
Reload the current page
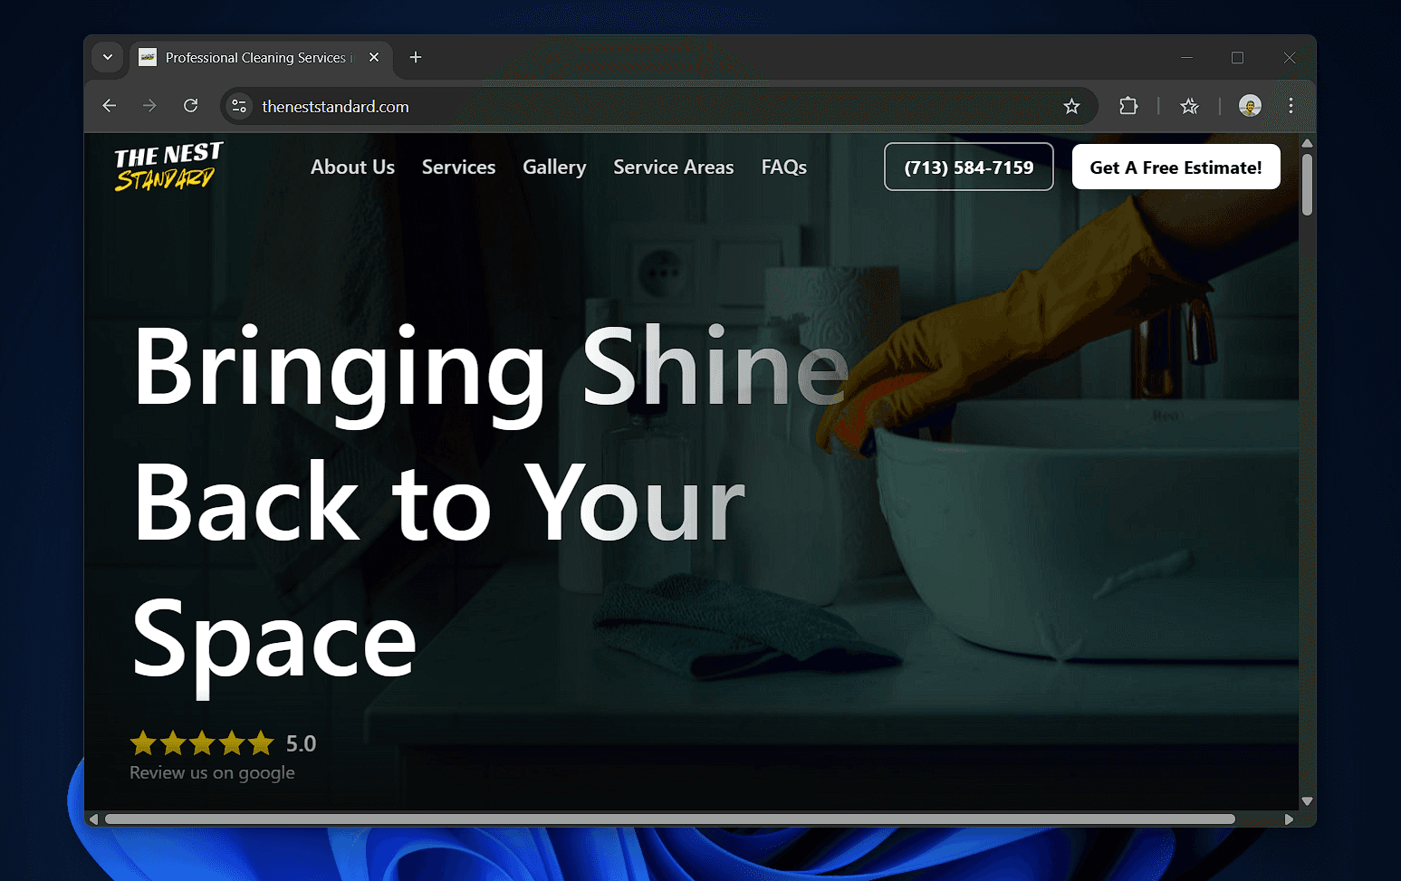click(190, 106)
